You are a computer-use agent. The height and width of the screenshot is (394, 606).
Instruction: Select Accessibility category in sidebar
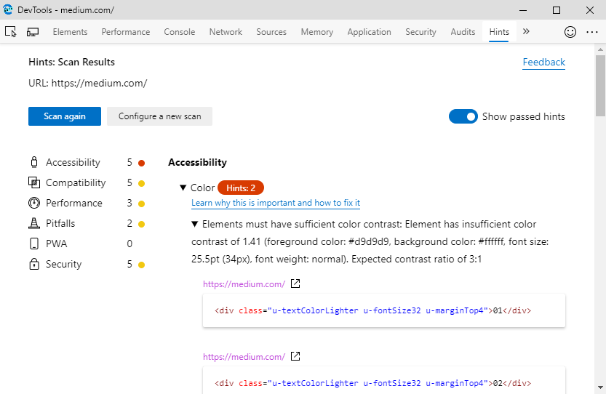click(x=87, y=162)
